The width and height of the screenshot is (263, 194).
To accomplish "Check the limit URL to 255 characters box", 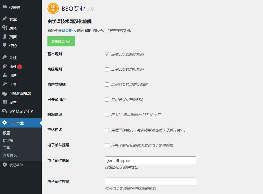I will click(107, 115).
